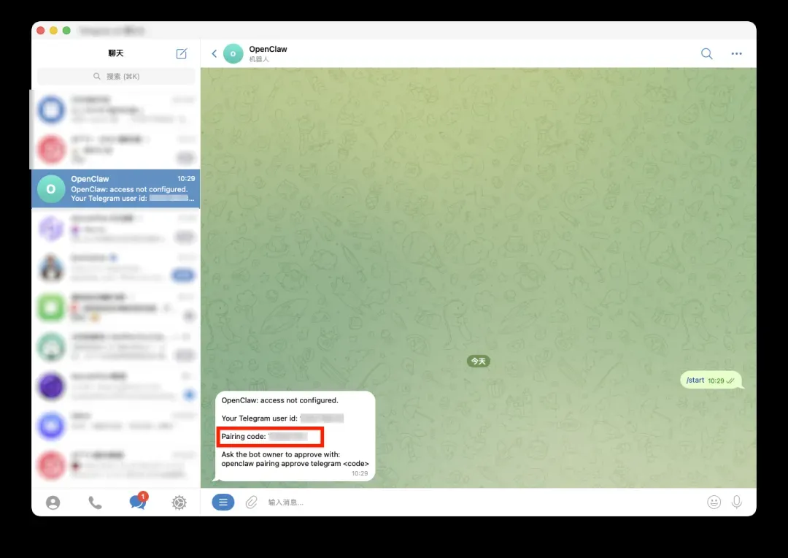Viewport: 788px width, 558px height.
Task: Select the OpenClaw chat in sidebar
Action: [x=115, y=188]
